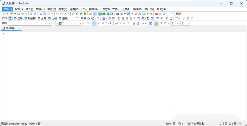Click the notification bell in status bar
The width and height of the screenshot is (247, 126).
click(240, 124)
